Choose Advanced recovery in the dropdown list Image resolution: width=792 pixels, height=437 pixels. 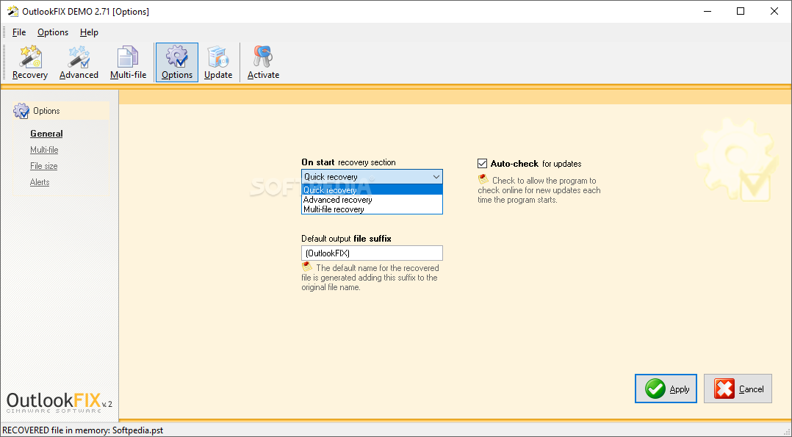point(372,200)
